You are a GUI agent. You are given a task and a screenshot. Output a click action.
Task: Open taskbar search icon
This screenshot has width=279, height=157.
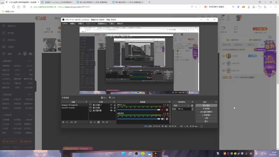[130, 154]
